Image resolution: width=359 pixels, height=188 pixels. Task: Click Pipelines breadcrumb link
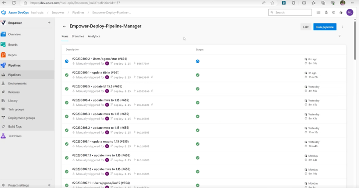pos(78,12)
